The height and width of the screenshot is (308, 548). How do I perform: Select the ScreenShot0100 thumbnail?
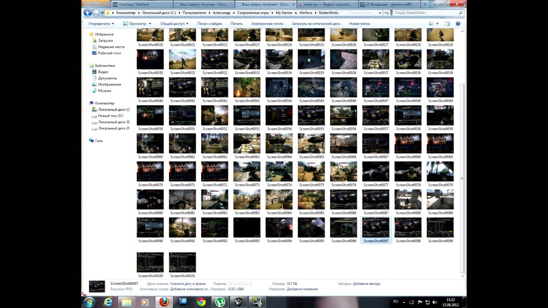[150, 265]
